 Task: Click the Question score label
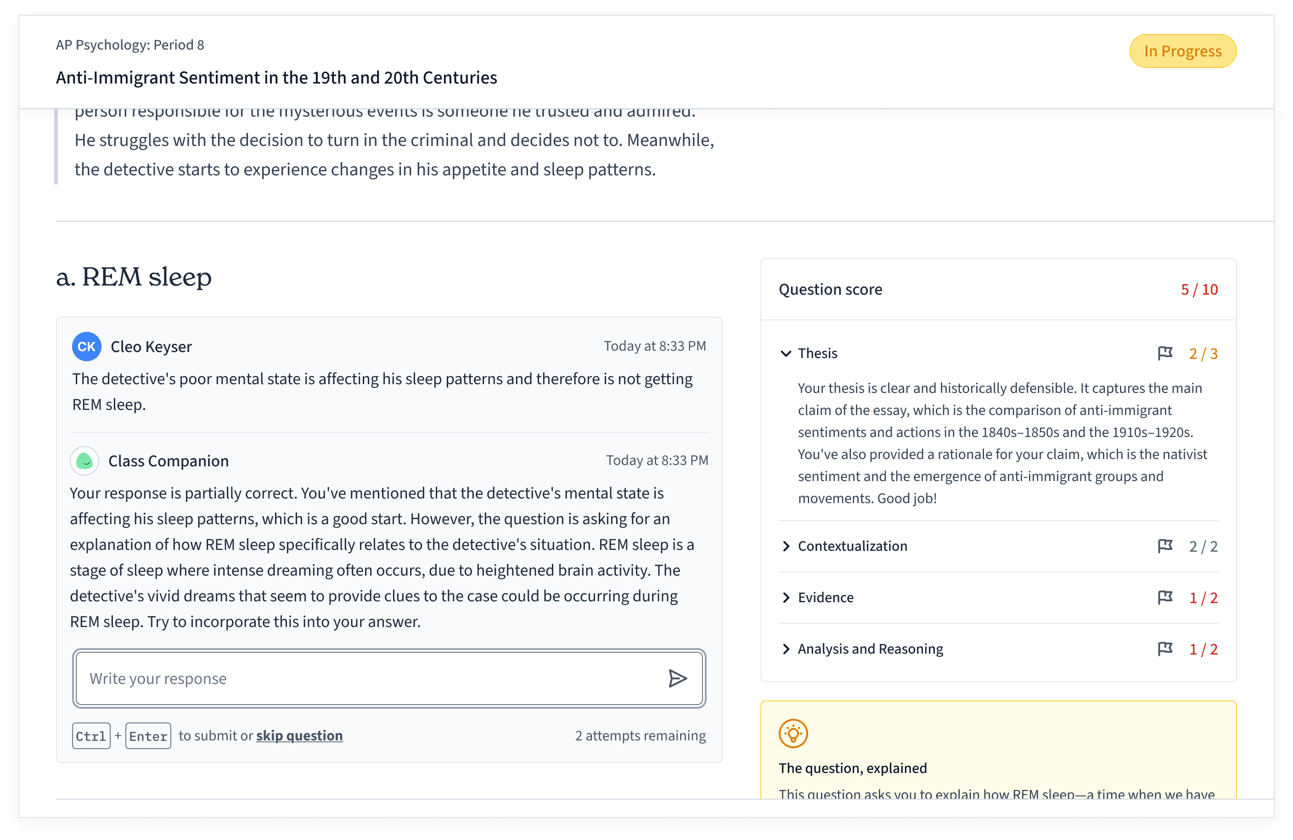pyautogui.click(x=830, y=290)
